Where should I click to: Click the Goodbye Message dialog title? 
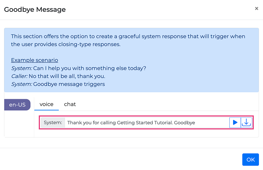[35, 10]
